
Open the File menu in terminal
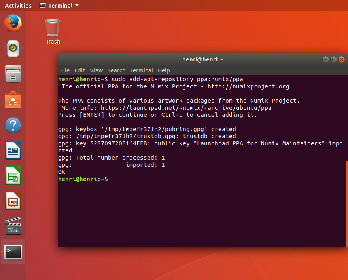point(65,70)
